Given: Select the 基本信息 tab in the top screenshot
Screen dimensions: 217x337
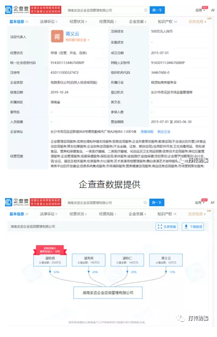Looking at the screenshot, I should pyautogui.click(x=19, y=22).
